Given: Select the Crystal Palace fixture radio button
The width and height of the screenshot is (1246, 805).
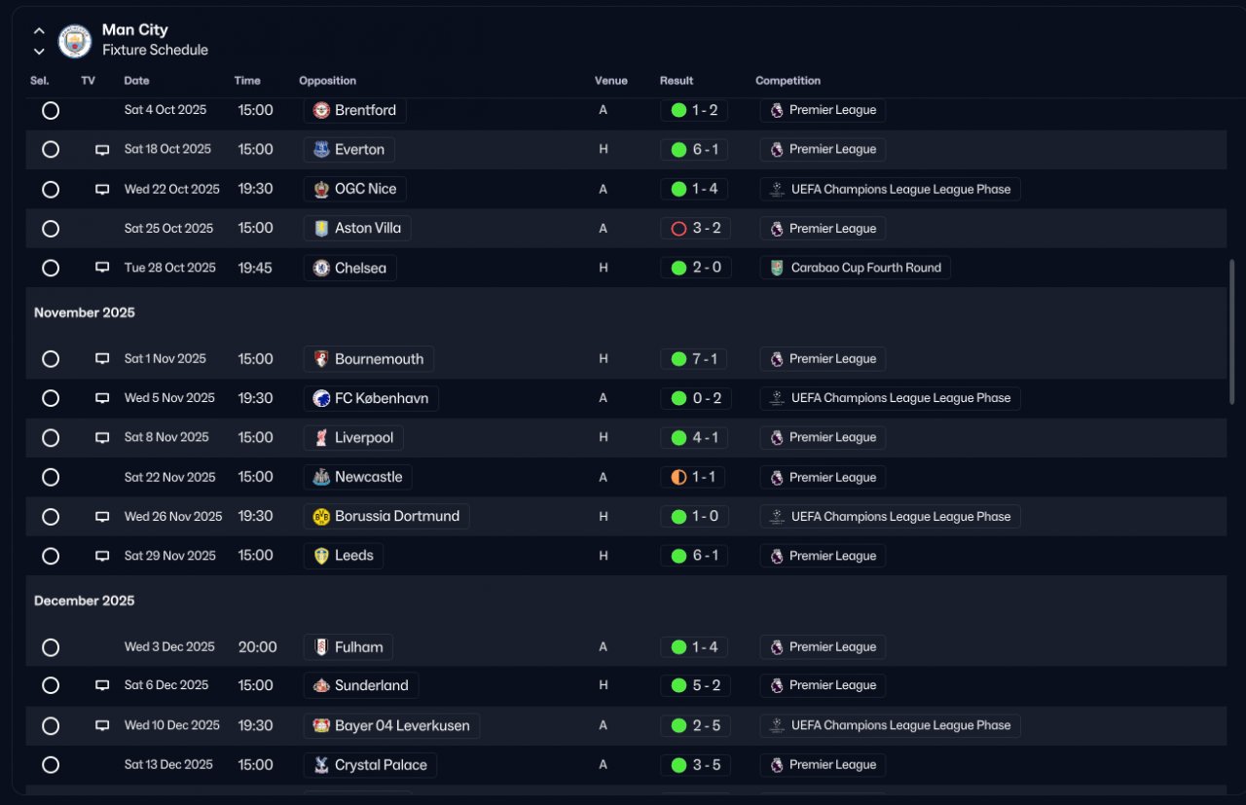Looking at the screenshot, I should pos(51,765).
